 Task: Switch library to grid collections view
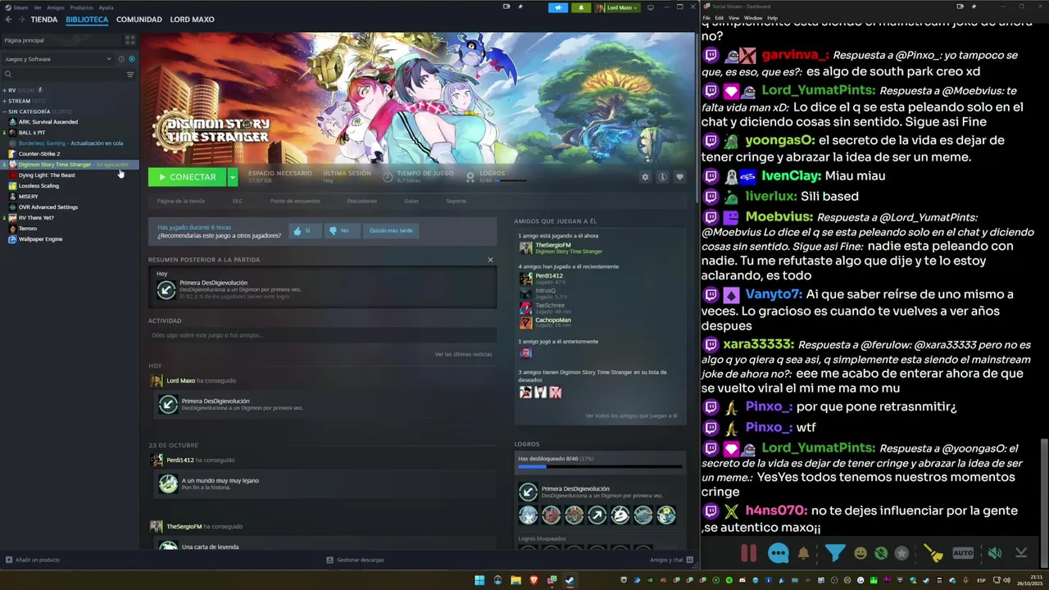(129, 40)
